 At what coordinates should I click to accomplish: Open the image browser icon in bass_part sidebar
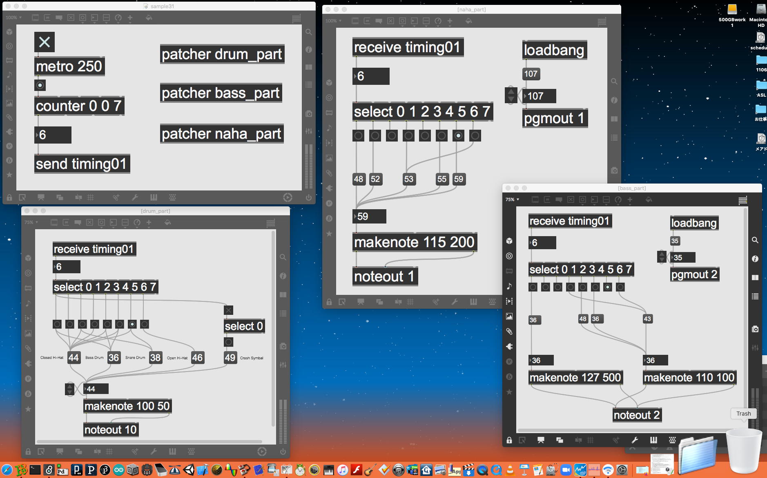[x=509, y=316]
